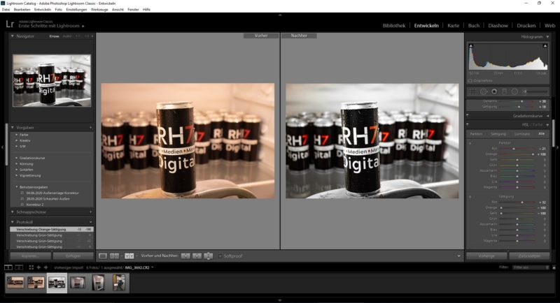This screenshot has width=560, height=303.
Task: Switch to Loupe view icon in toolbar
Action: click(103, 256)
